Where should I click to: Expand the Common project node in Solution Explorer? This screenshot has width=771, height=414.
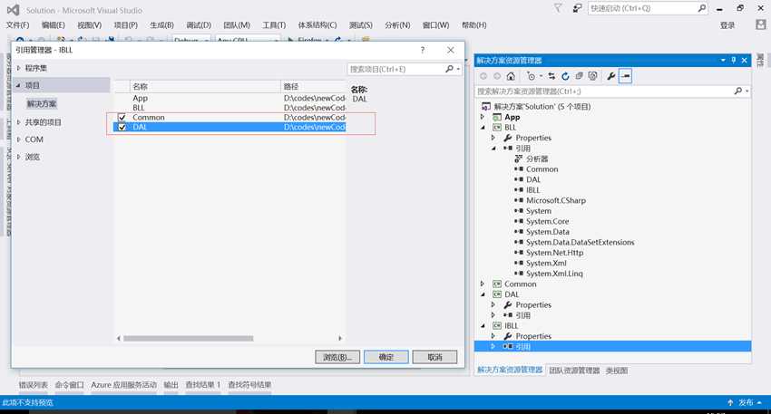[483, 284]
